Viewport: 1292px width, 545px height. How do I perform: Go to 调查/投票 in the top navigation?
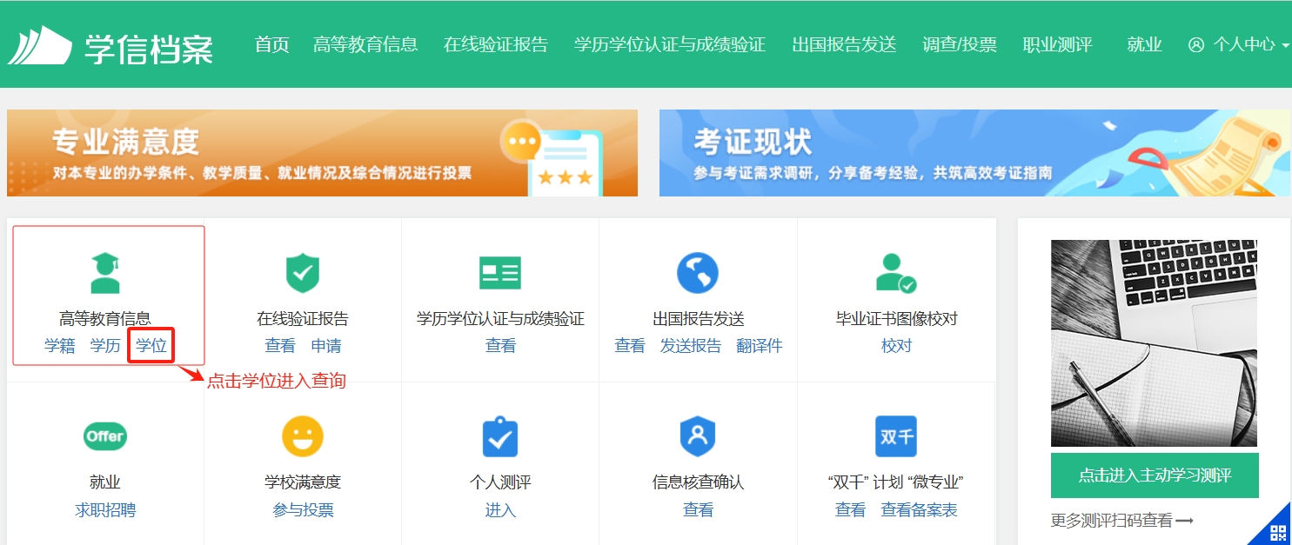point(960,46)
